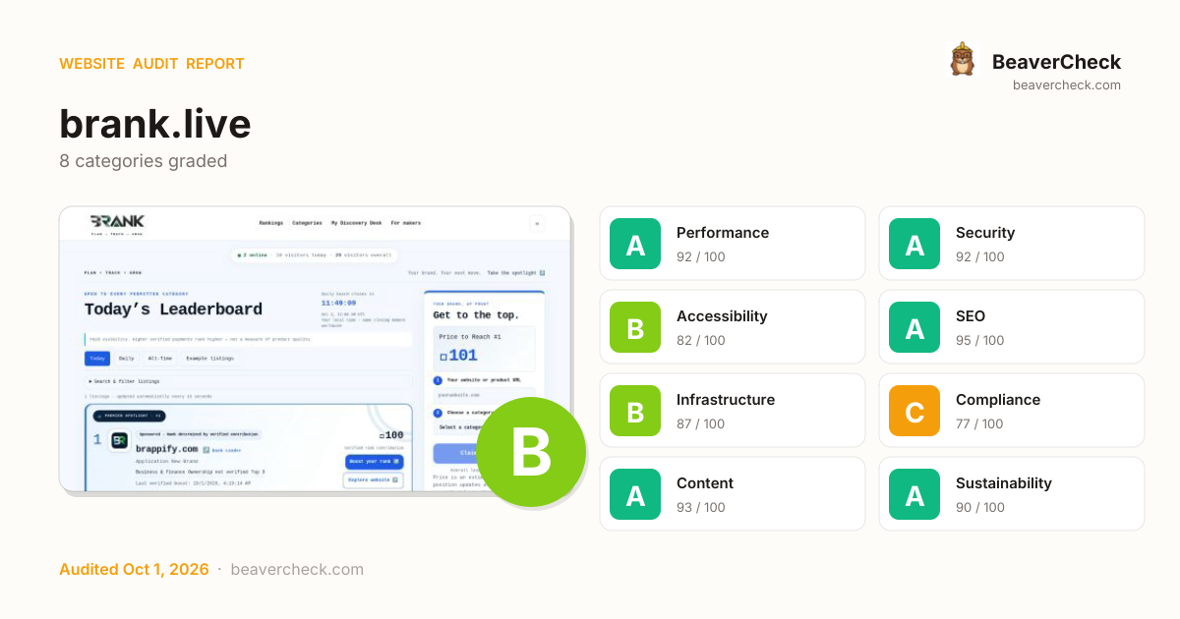The image size is (1180, 619).
Task: Switch to the All-Time tab in the preview
Action: 159,359
